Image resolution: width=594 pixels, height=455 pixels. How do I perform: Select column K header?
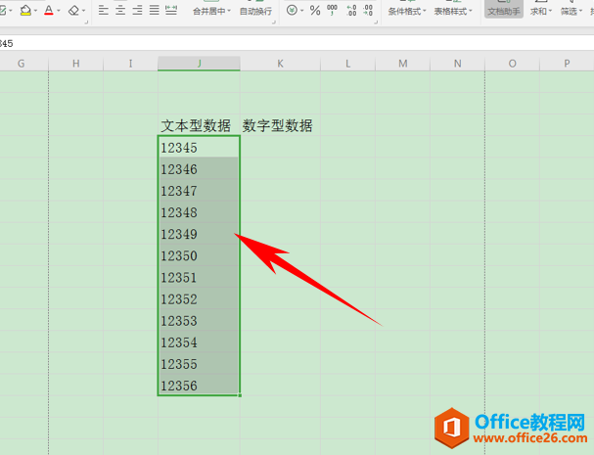click(x=280, y=64)
